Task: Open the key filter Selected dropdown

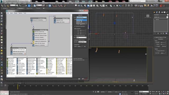Action: click(144, 92)
